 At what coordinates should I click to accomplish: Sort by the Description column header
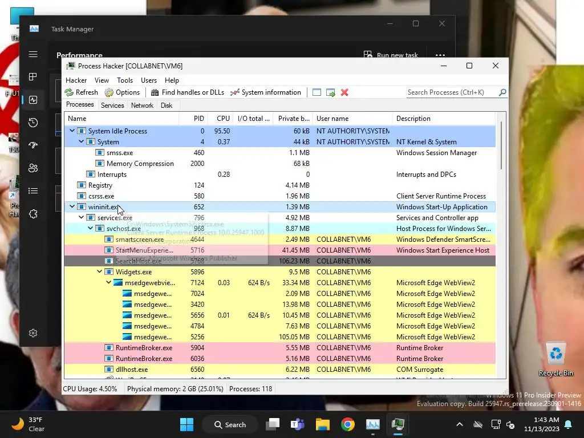tap(444, 119)
